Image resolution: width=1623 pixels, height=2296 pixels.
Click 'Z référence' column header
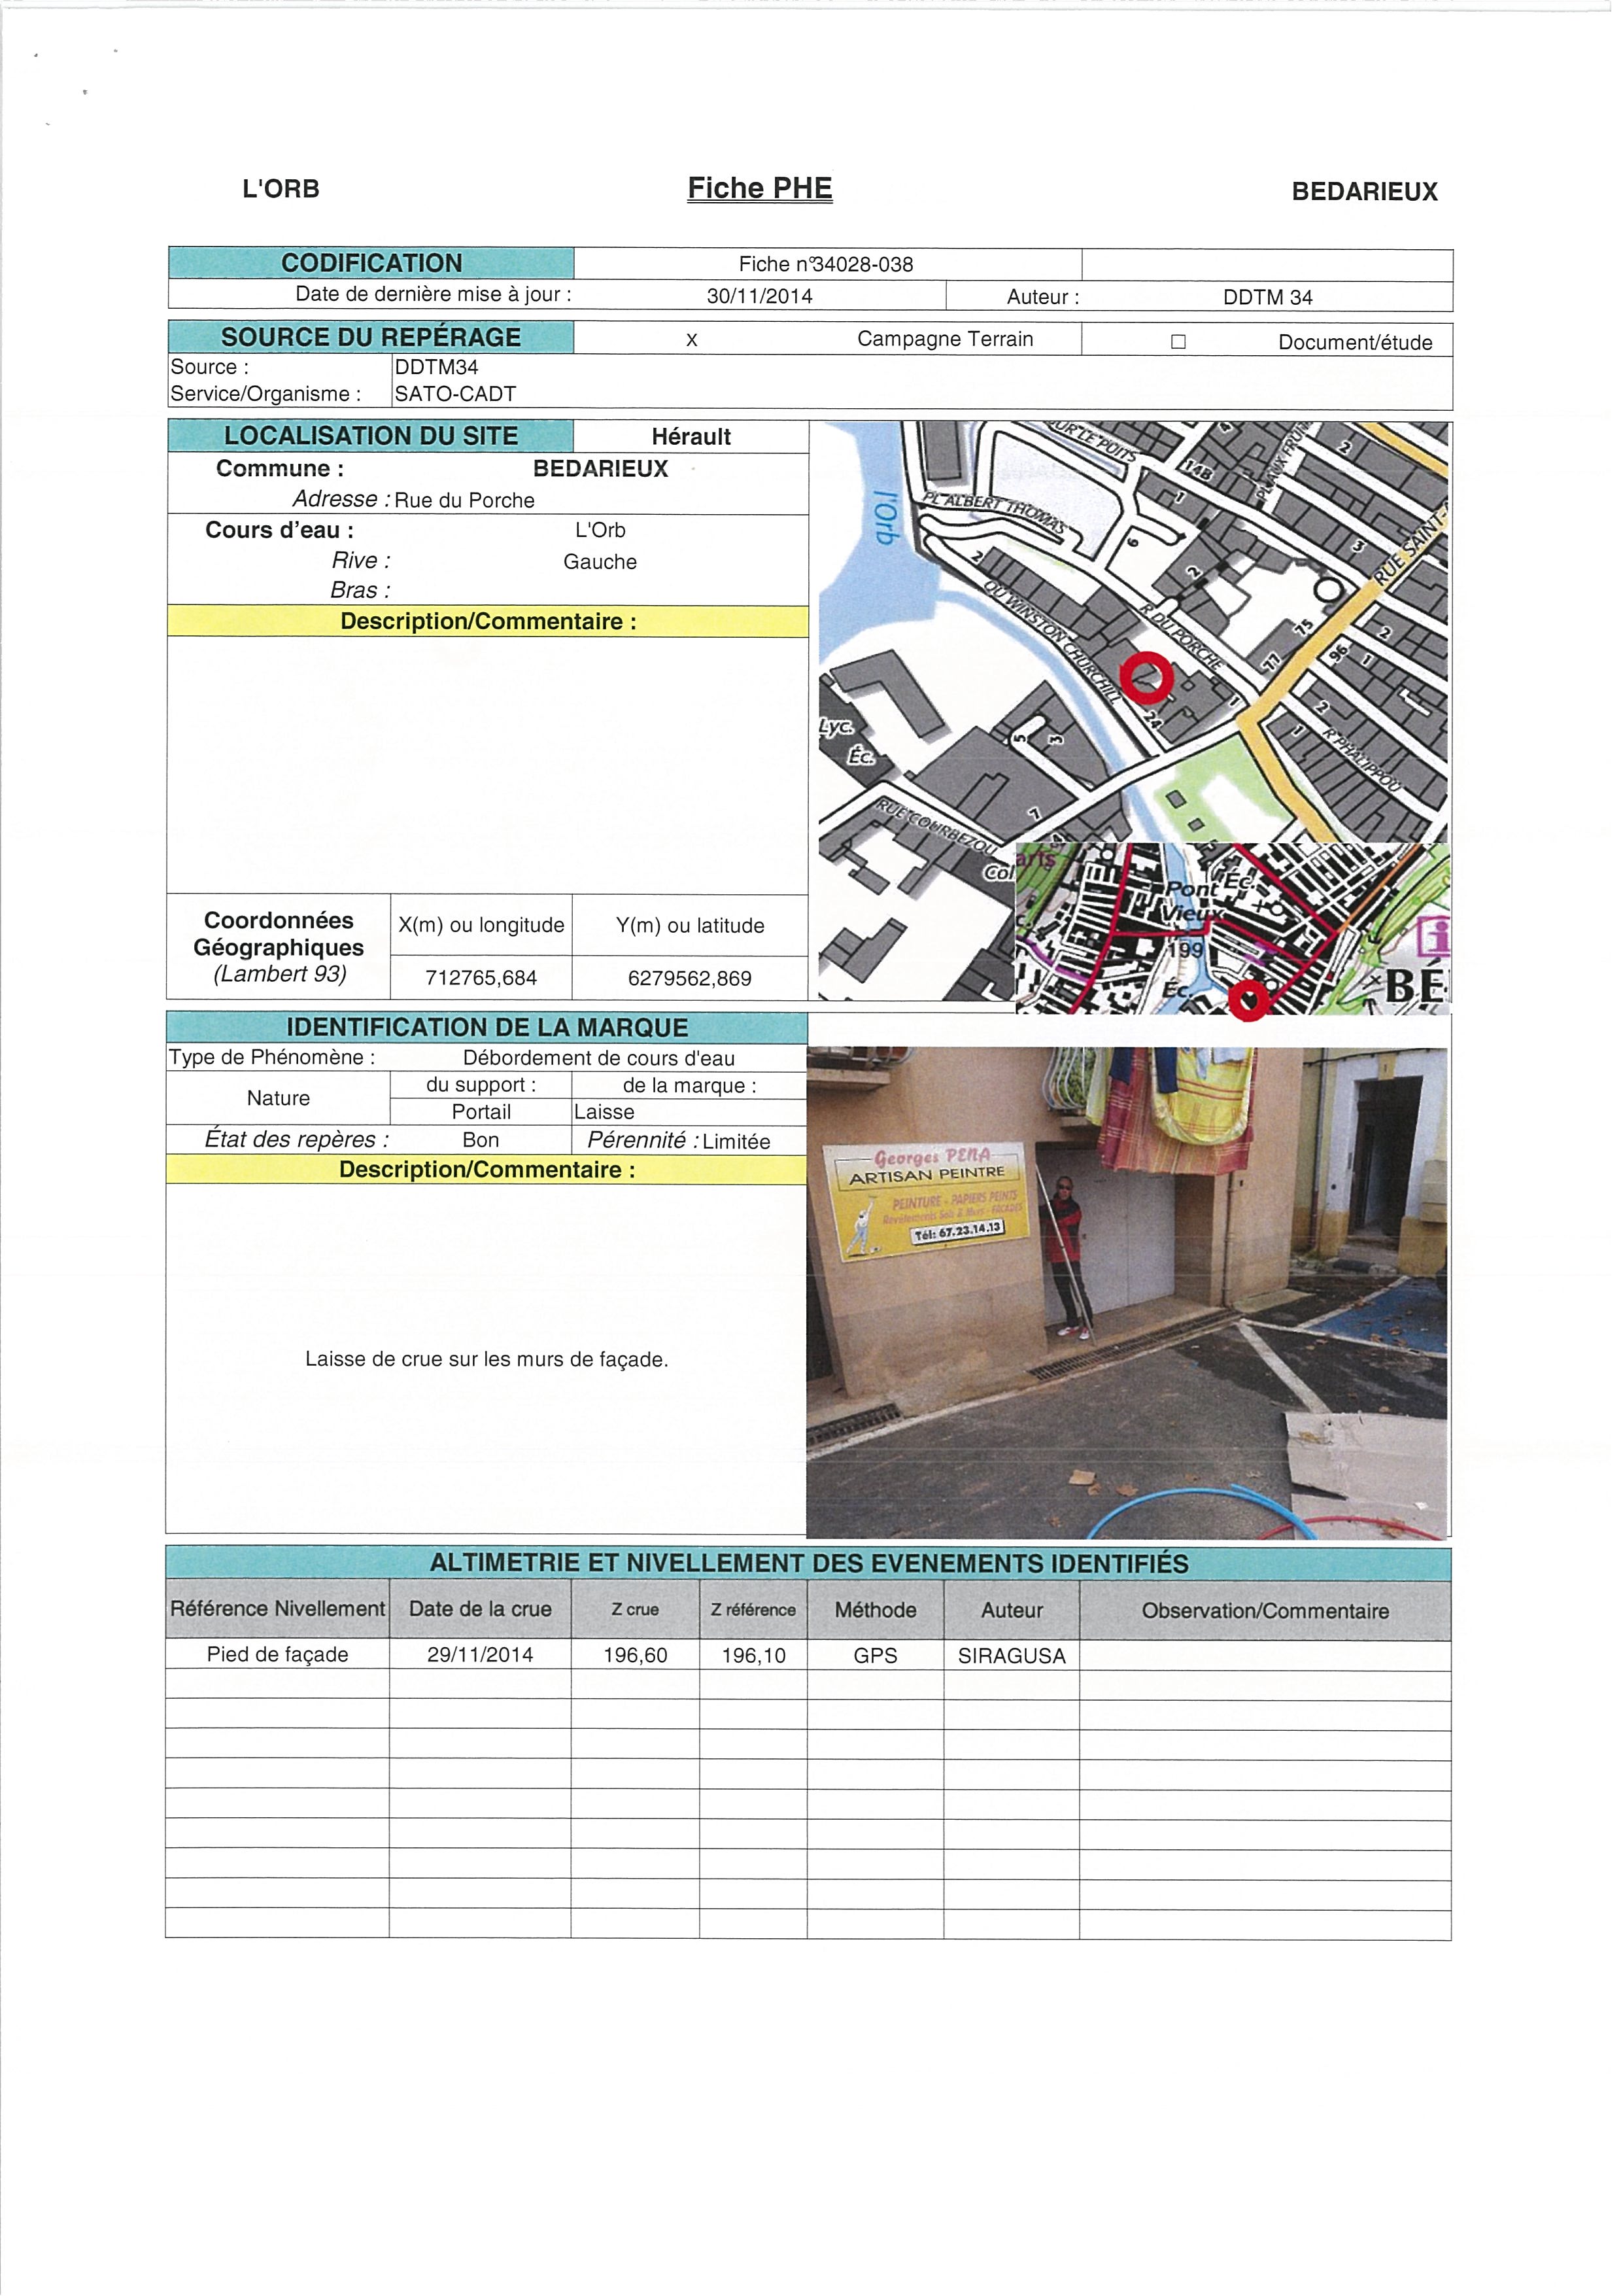(753, 1610)
